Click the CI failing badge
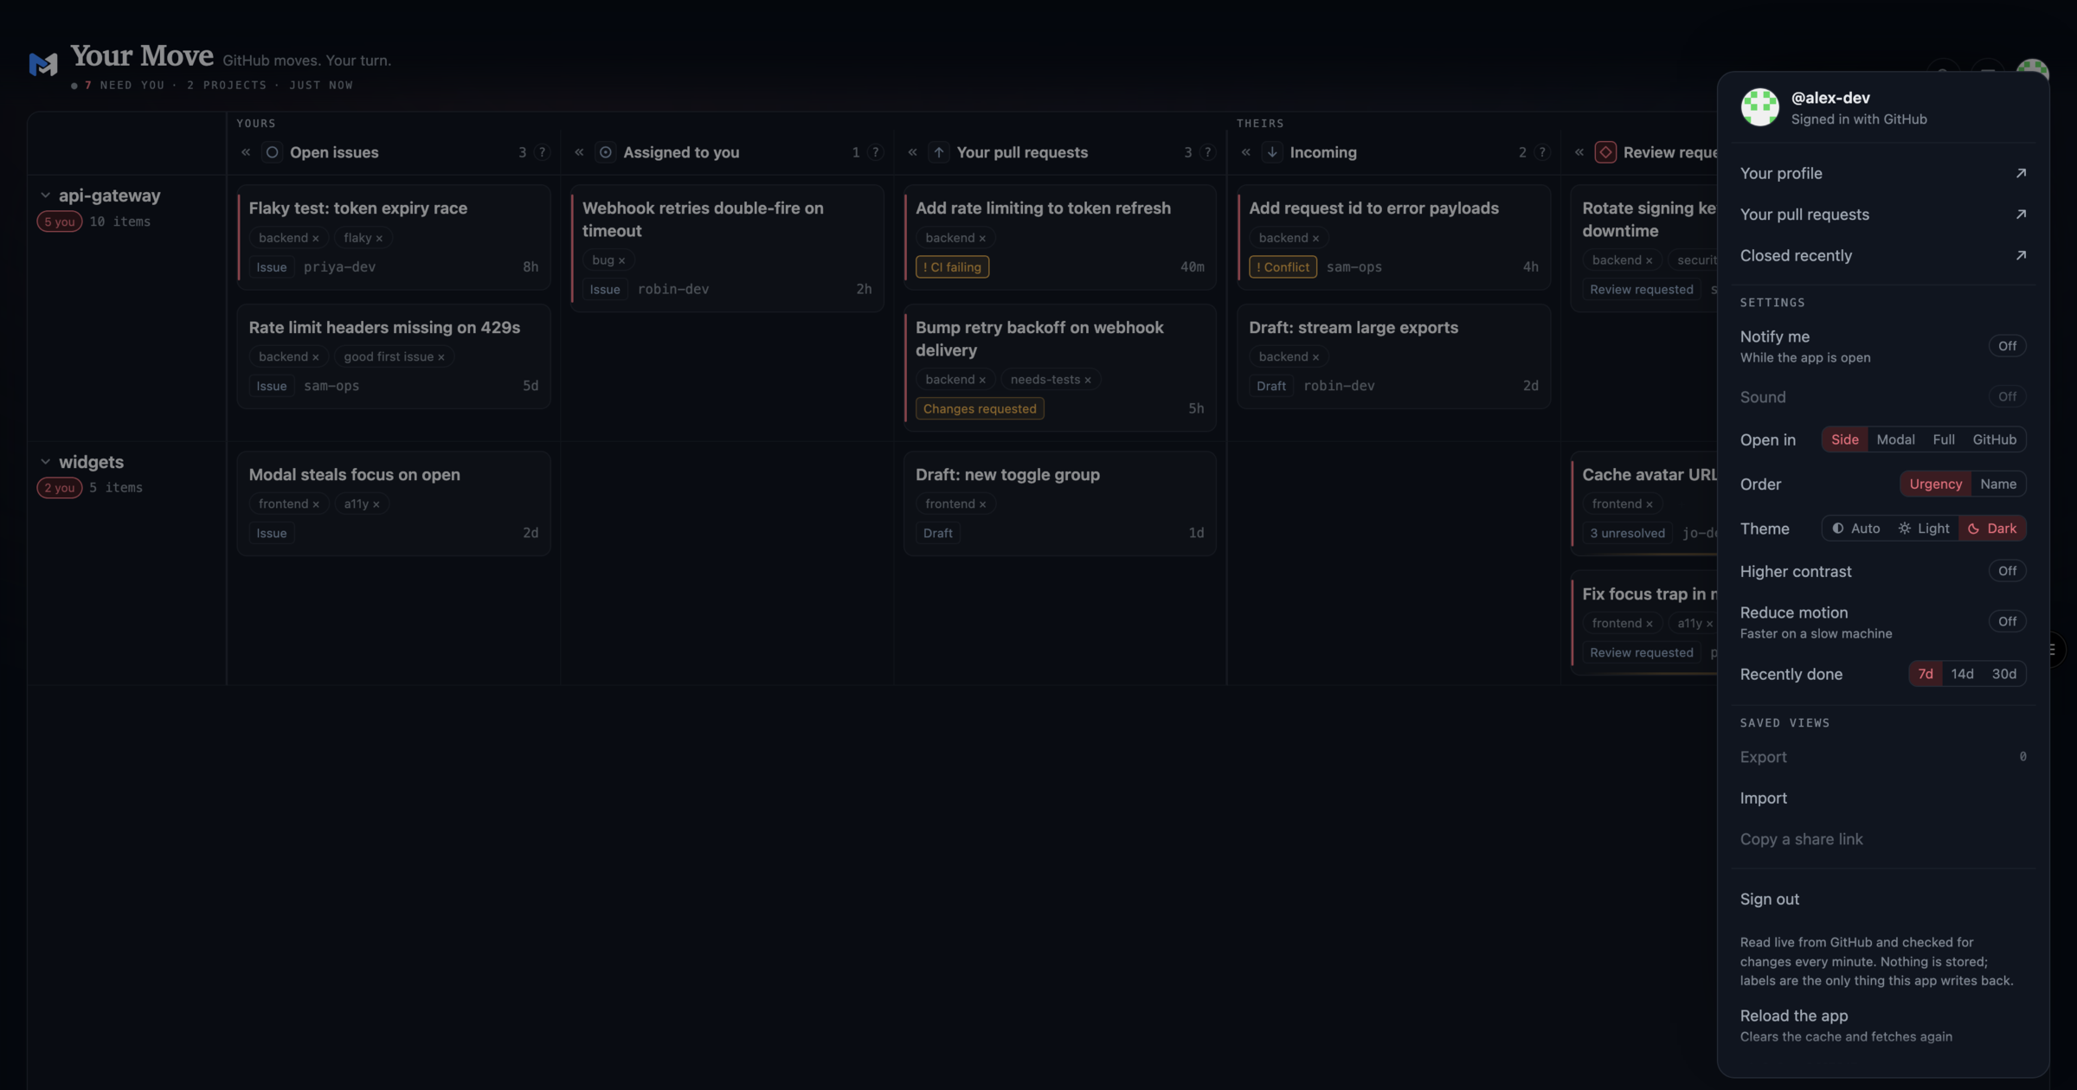 point(952,267)
